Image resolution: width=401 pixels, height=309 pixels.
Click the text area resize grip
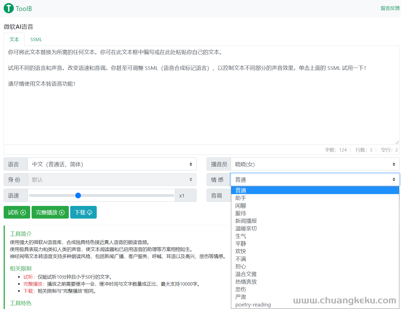point(397,142)
